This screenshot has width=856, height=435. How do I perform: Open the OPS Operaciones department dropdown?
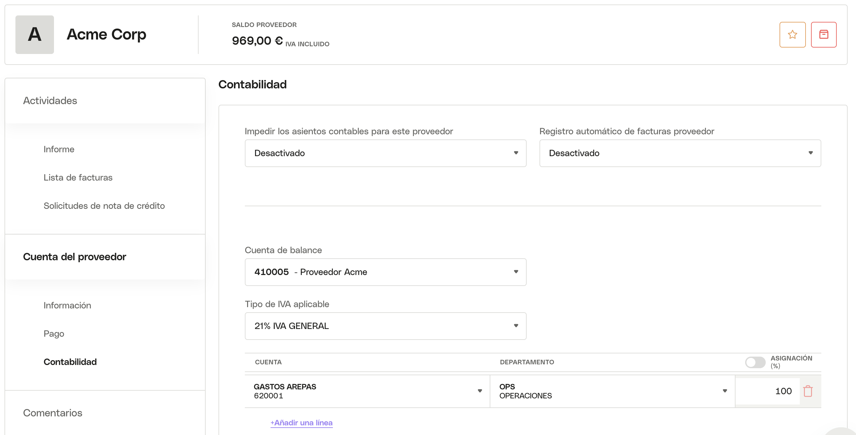click(612, 391)
